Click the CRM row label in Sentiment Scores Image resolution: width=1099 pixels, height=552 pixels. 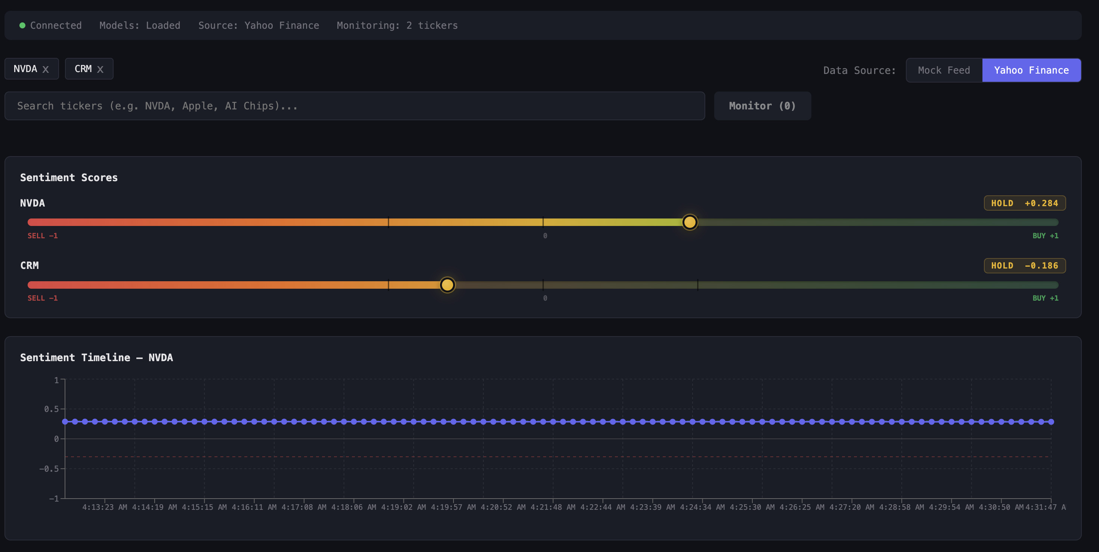click(30, 265)
